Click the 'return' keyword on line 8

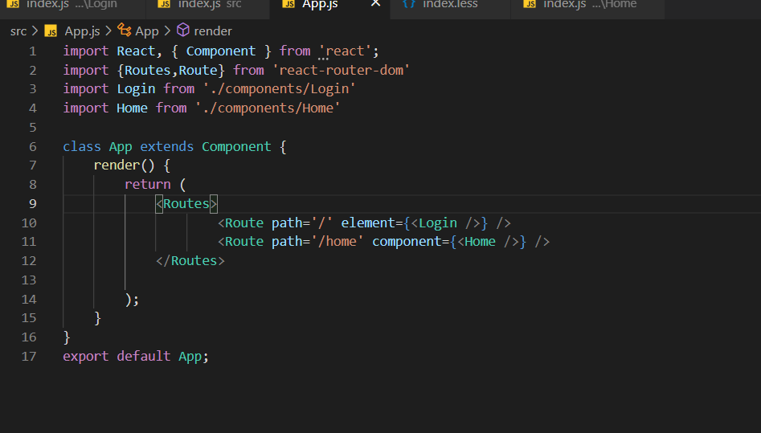click(148, 185)
